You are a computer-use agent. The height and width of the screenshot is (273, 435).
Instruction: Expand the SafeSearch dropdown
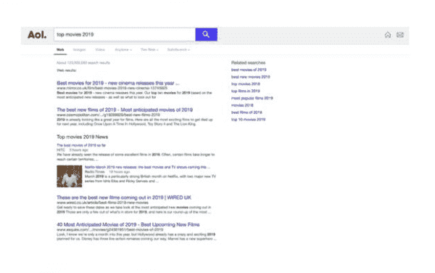tap(178, 49)
